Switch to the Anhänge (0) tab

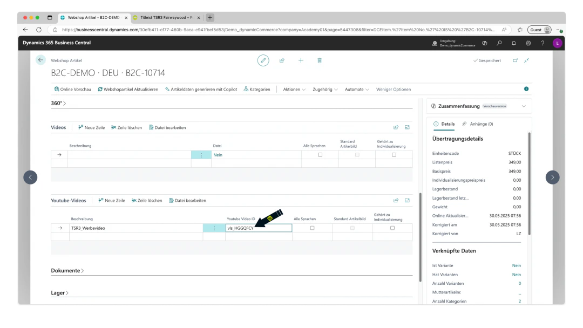(477, 124)
